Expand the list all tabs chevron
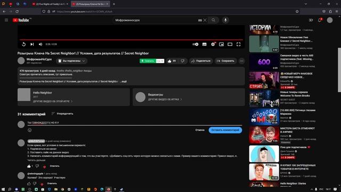This screenshot has width=341, height=192. 306,4
